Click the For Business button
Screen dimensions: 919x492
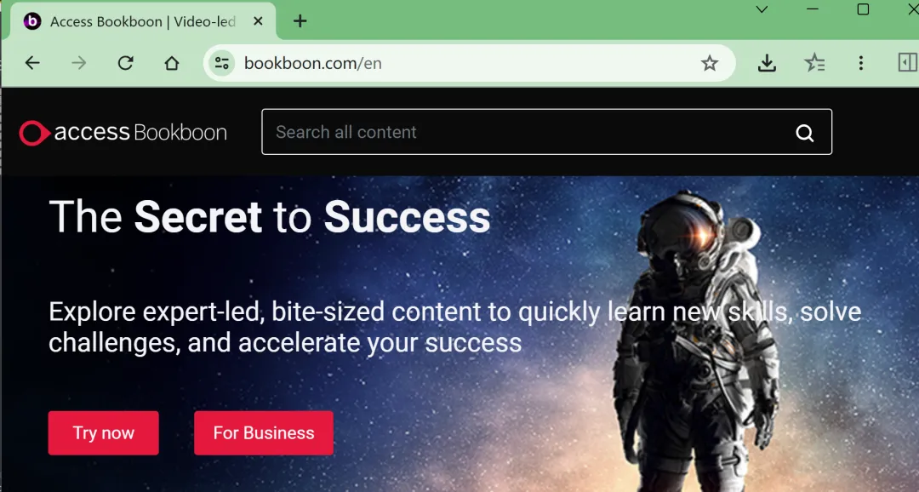pyautogui.click(x=264, y=432)
